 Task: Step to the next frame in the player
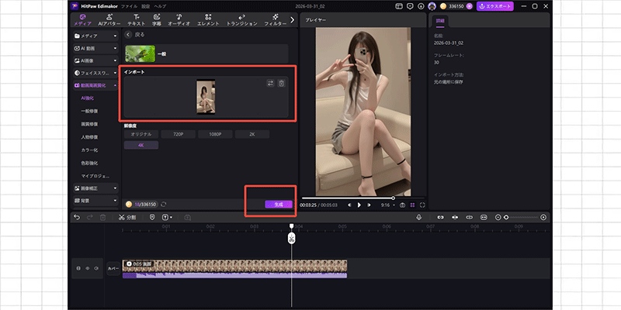point(369,205)
